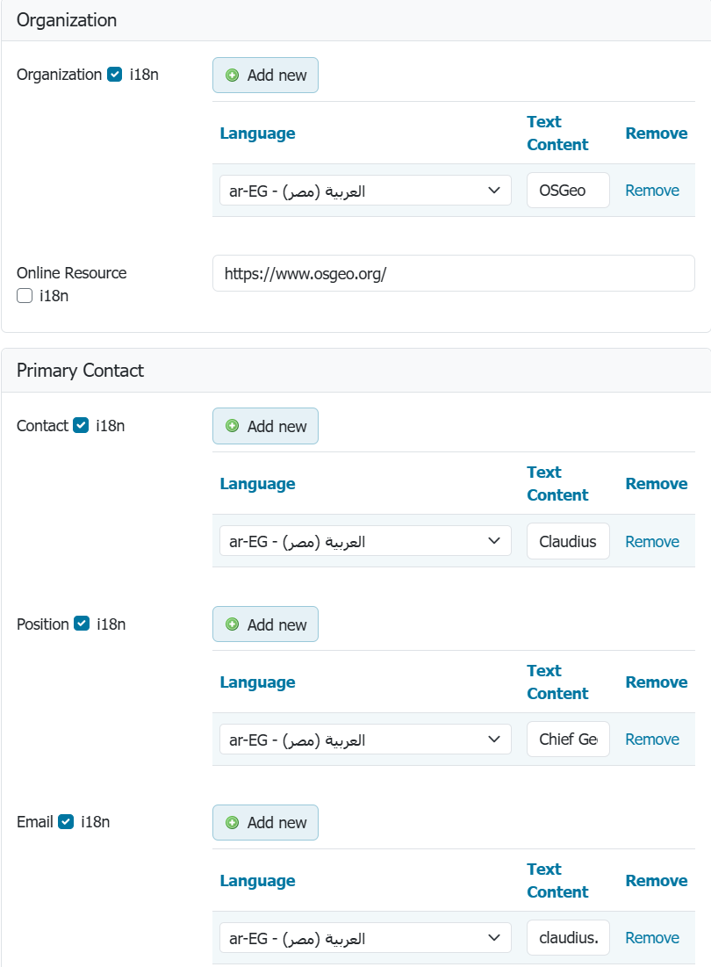
Task: Toggle the Position i18n checkbox
Action: (x=82, y=624)
